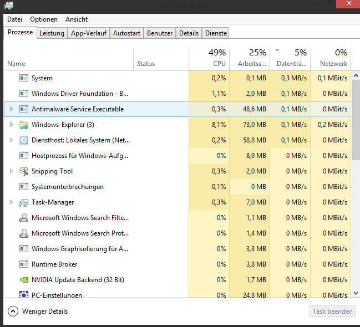Click the Windows-Explorer folder icon
Image resolution: width=360 pixels, height=327 pixels.
coord(24,125)
